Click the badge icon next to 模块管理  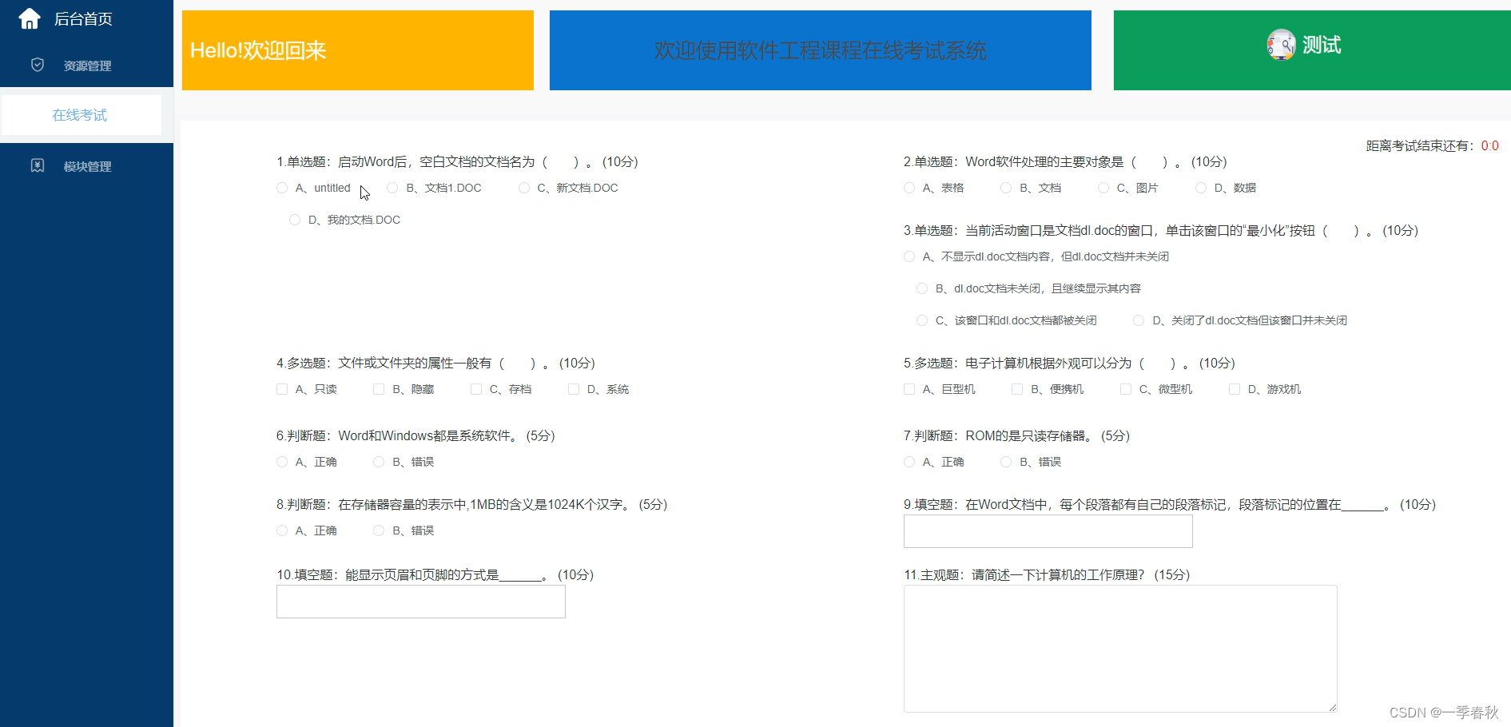(37, 165)
